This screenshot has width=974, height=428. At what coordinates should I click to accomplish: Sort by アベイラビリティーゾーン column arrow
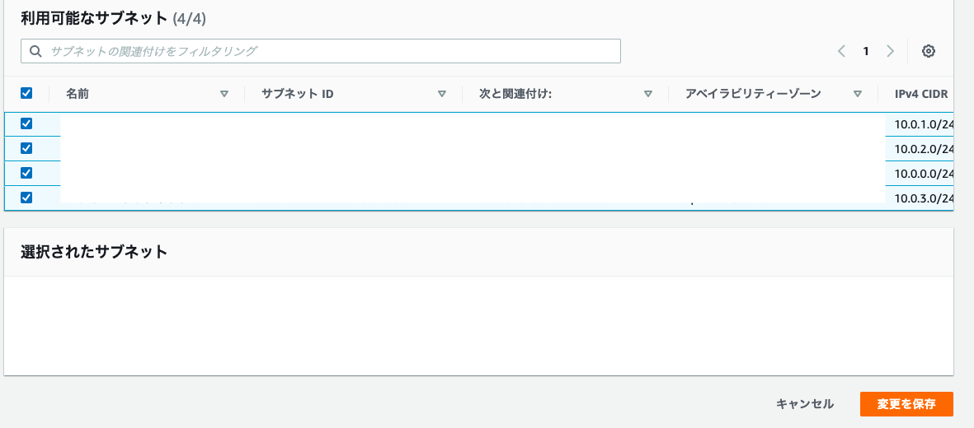[x=857, y=95]
